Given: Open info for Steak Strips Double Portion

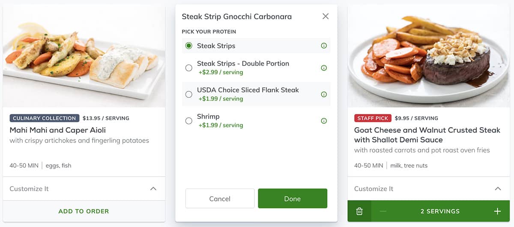Looking at the screenshot, I should click(324, 68).
